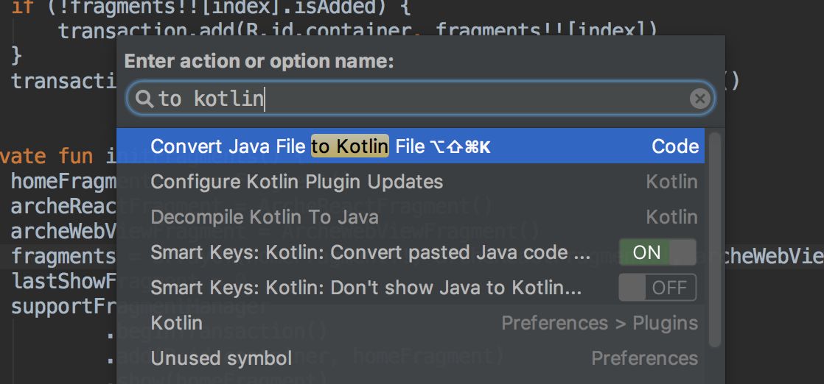
Task: Click the "if (!fragments!![index].isAdded)" code line
Action: coord(211,7)
